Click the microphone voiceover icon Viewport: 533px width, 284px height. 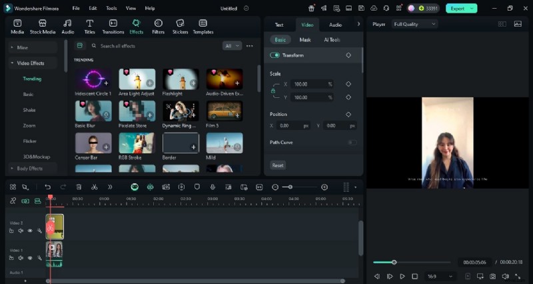point(213,187)
